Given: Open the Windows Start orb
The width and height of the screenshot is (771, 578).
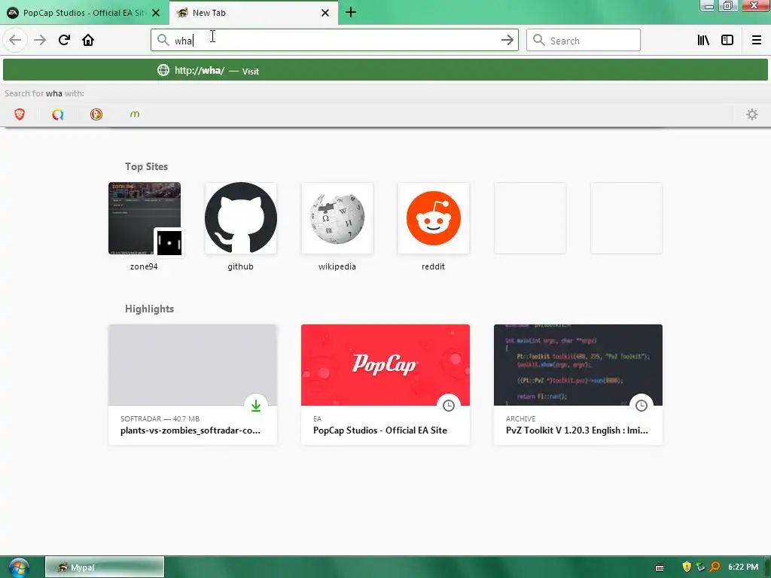Looking at the screenshot, I should click(18, 567).
